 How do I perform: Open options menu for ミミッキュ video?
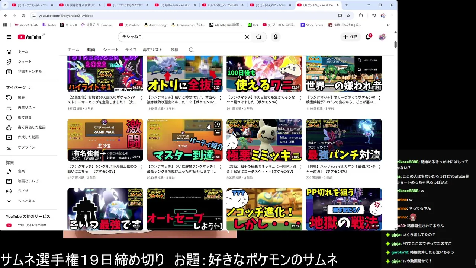(x=300, y=167)
